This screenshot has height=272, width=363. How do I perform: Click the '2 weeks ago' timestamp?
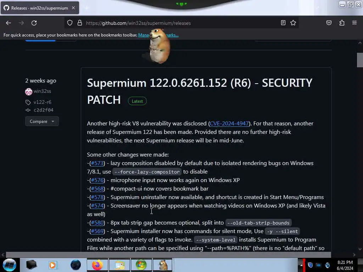click(41, 81)
